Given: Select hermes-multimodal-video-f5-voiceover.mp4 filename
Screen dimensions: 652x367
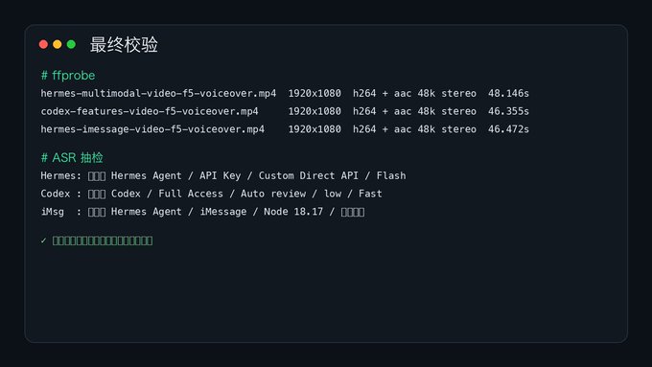Looking at the screenshot, I should point(158,93).
